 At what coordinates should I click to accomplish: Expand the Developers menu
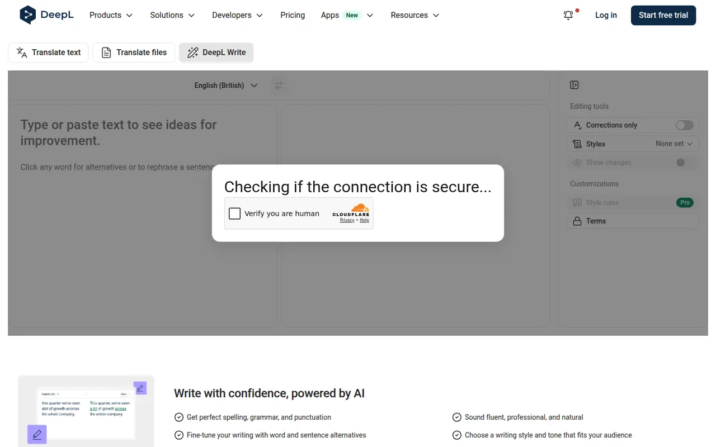tap(237, 15)
